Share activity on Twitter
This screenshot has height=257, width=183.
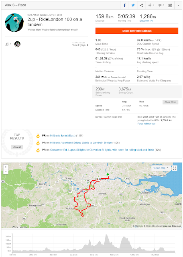tap(133, 5)
